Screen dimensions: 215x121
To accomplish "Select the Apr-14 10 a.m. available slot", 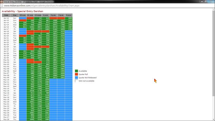I will (23, 22).
